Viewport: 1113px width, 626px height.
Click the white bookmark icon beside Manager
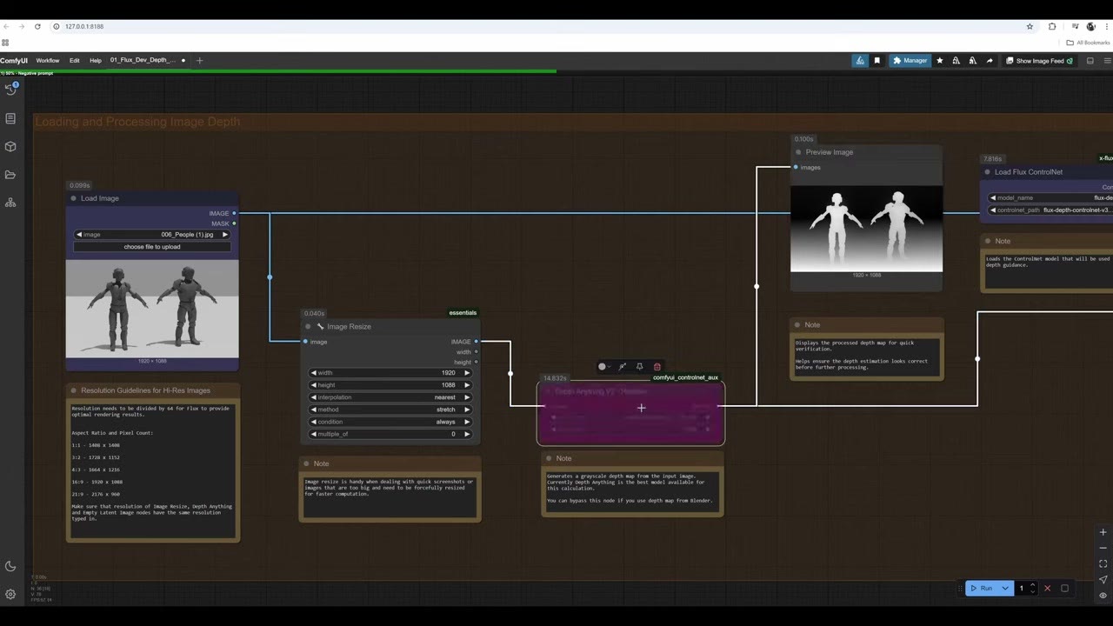coord(876,61)
